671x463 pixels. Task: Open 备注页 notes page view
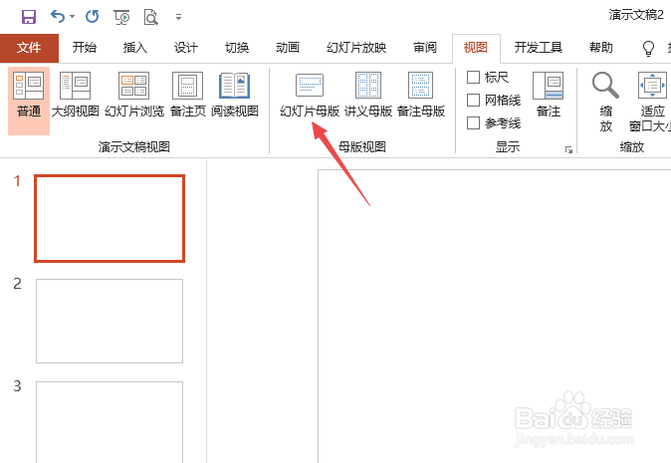click(188, 95)
